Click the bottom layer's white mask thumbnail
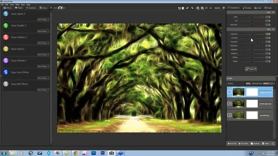Viewport: 278px width, 156px height. point(252,115)
